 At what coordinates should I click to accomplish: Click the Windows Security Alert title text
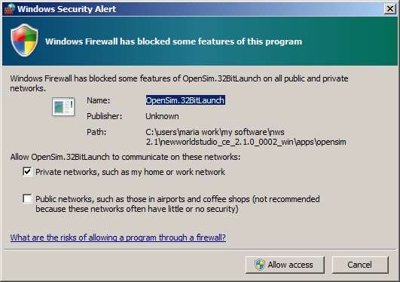66,9
